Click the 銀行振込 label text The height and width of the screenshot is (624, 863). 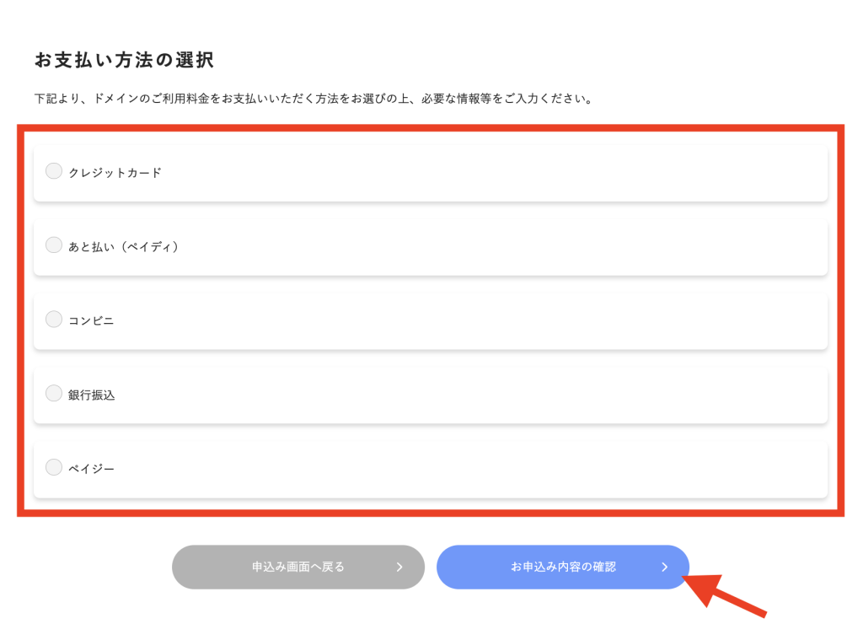[x=91, y=395]
